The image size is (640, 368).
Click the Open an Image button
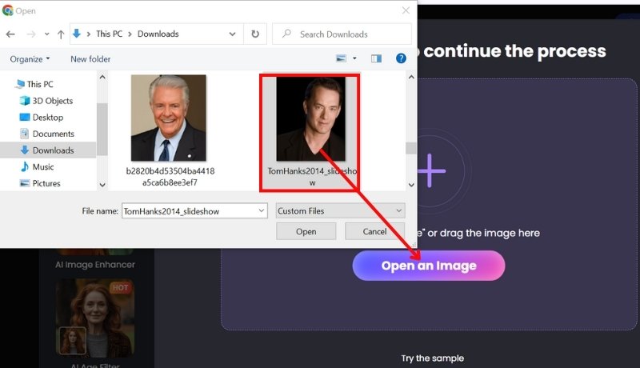(x=428, y=266)
